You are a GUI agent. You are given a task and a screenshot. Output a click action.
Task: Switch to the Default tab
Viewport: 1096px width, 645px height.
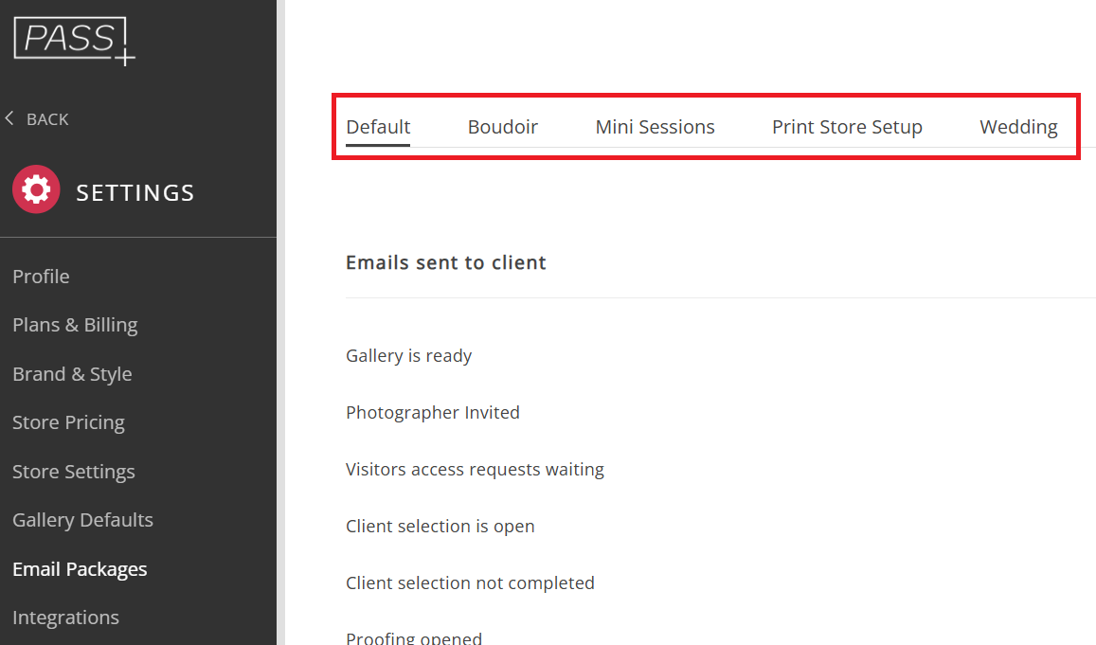(x=378, y=127)
